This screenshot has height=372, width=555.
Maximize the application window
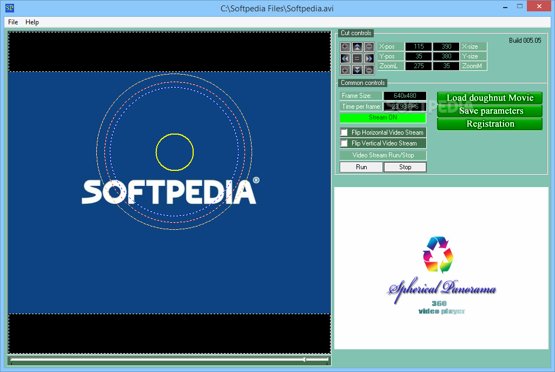click(x=520, y=6)
